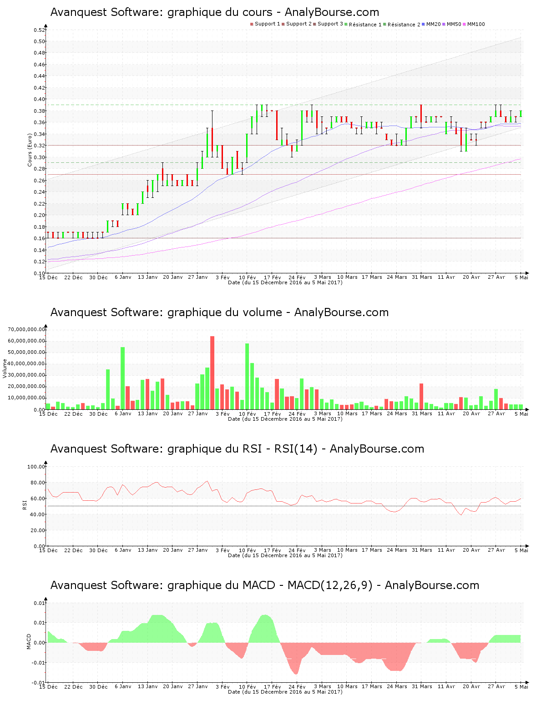Click '15 Déc' date on the MACD chart
The height and width of the screenshot is (705, 546).
(x=48, y=687)
